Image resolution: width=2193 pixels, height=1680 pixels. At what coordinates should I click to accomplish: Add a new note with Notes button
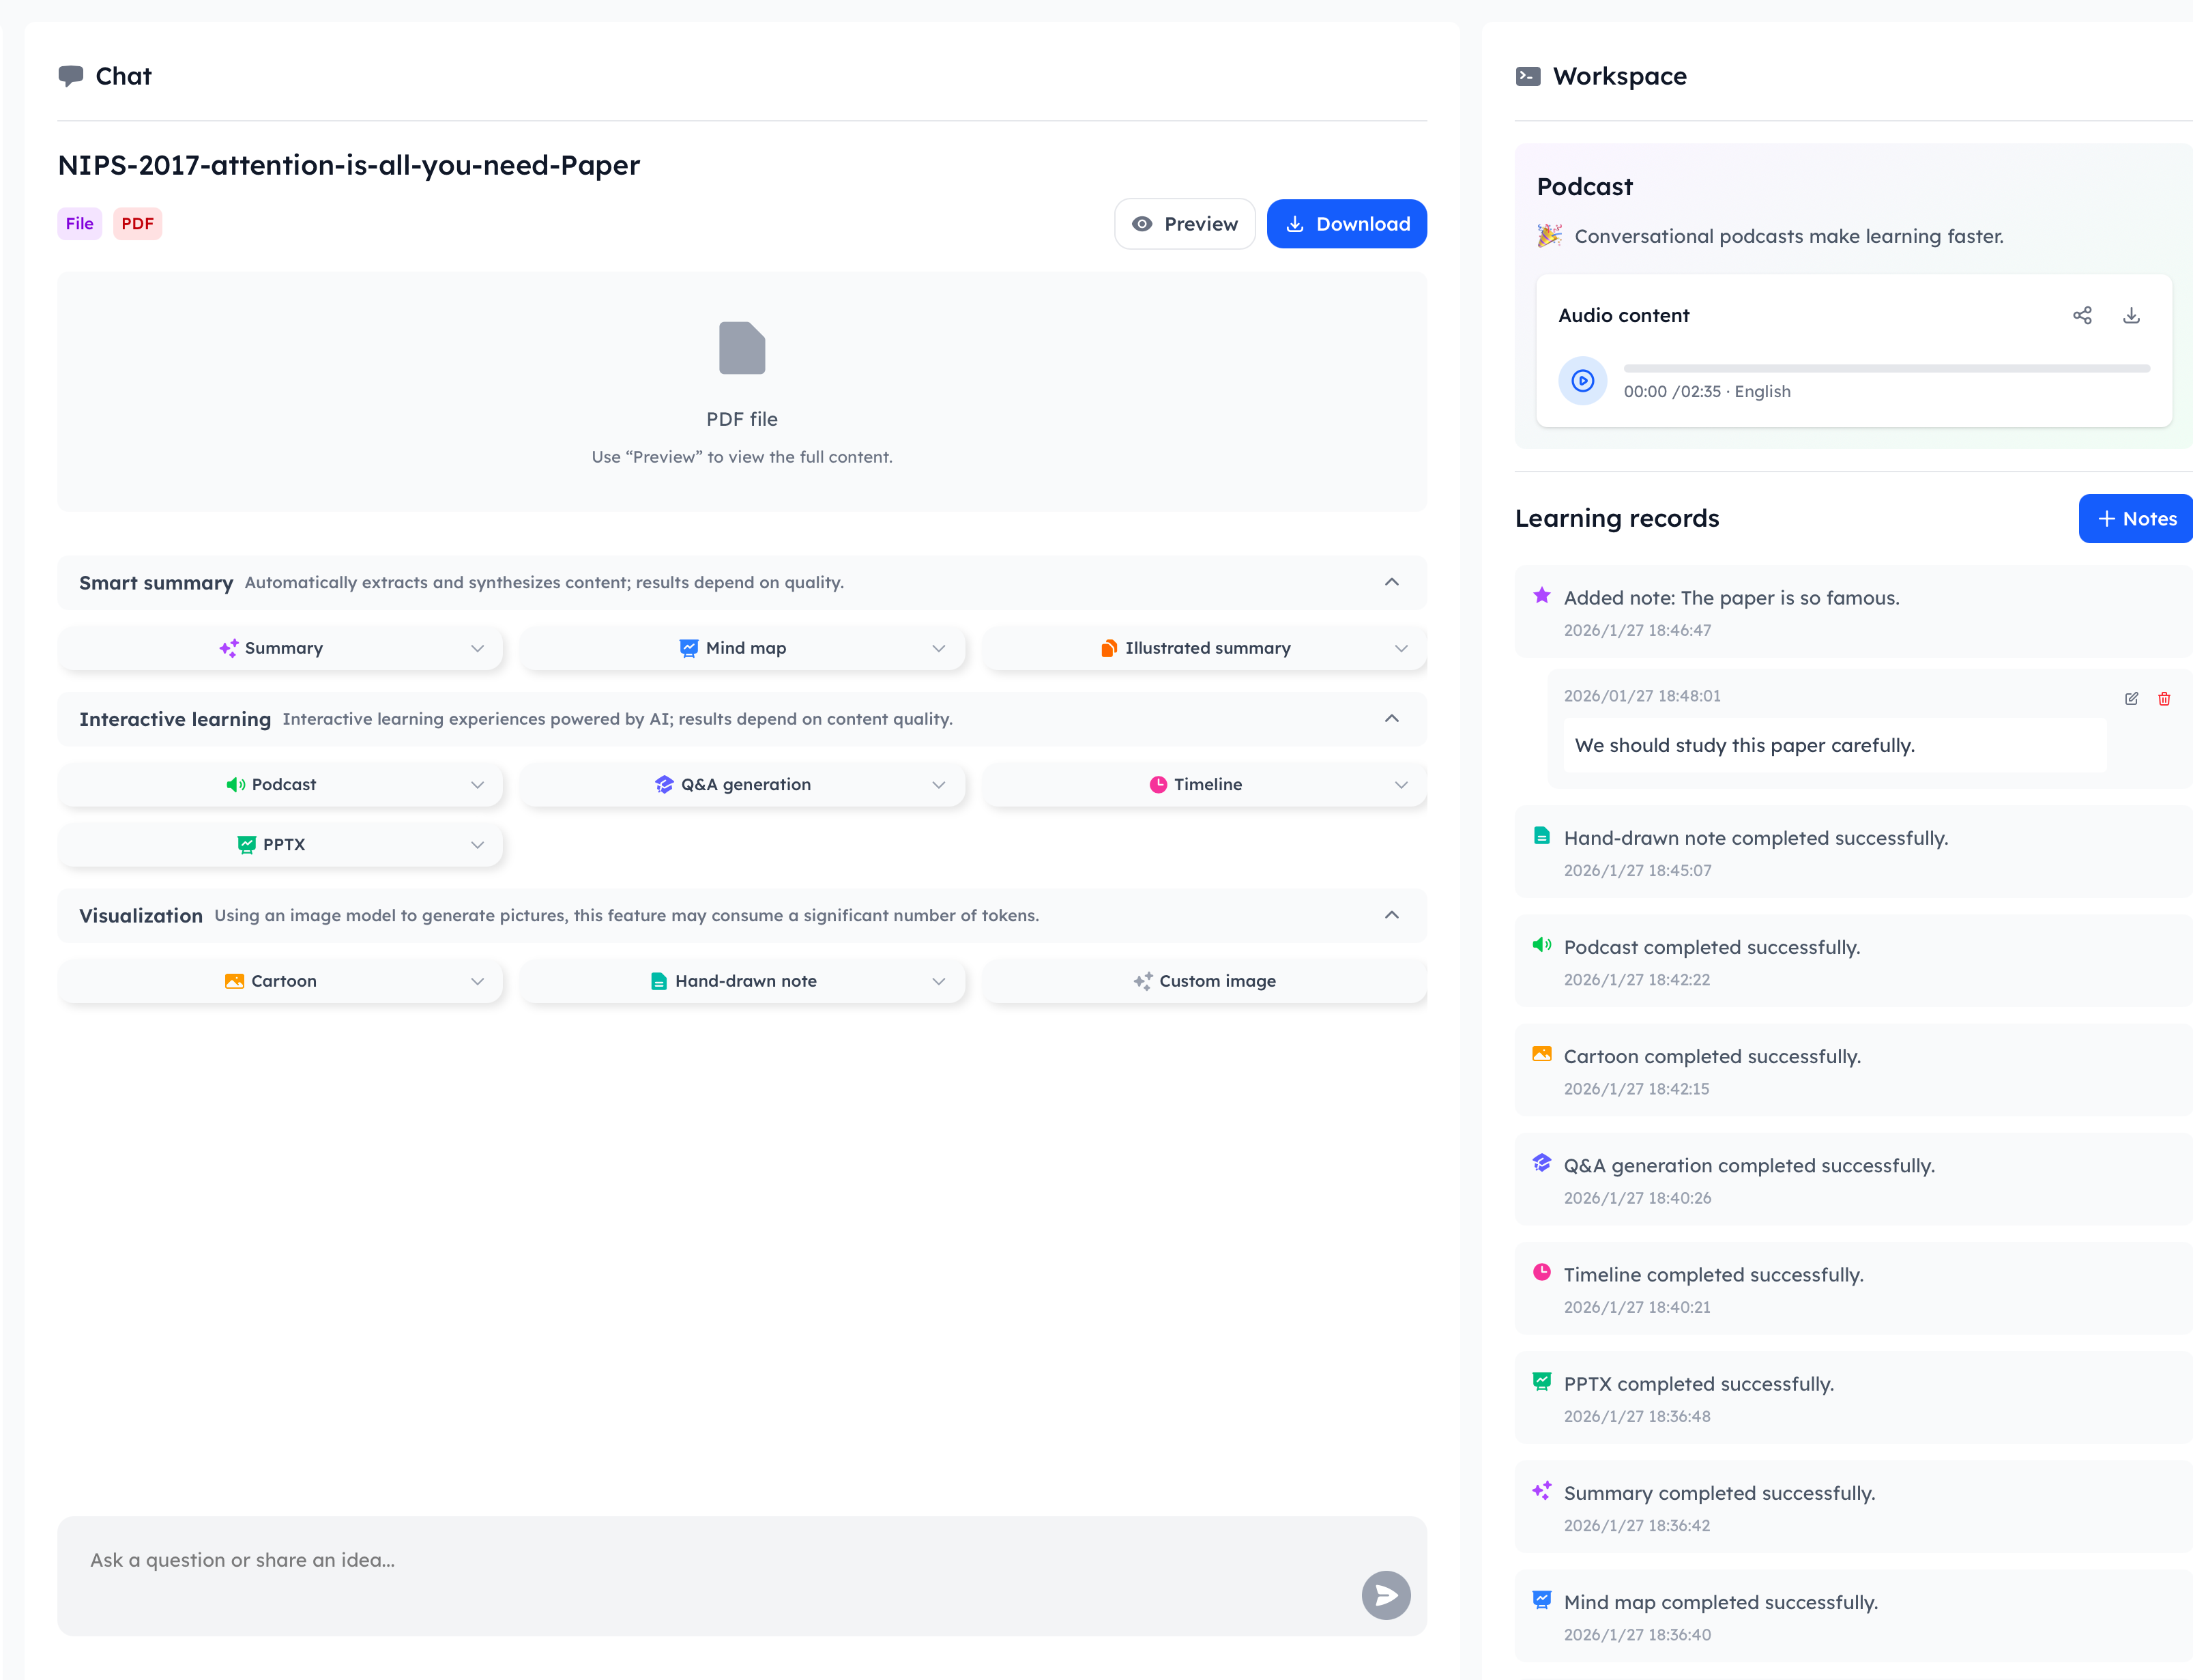[x=2136, y=519]
